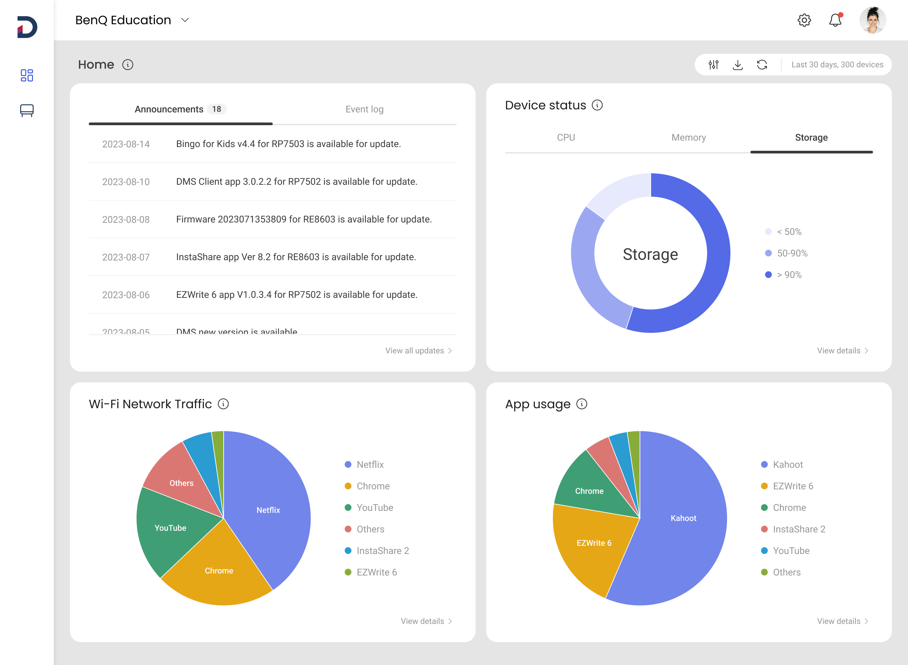Click the App usage info icon
Image resolution: width=908 pixels, height=665 pixels.
582,404
